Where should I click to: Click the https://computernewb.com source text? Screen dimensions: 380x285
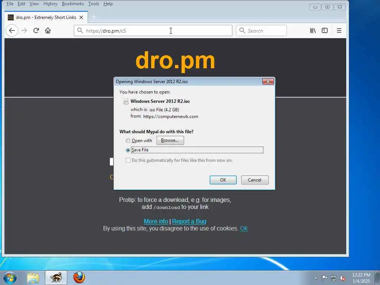[171, 117]
